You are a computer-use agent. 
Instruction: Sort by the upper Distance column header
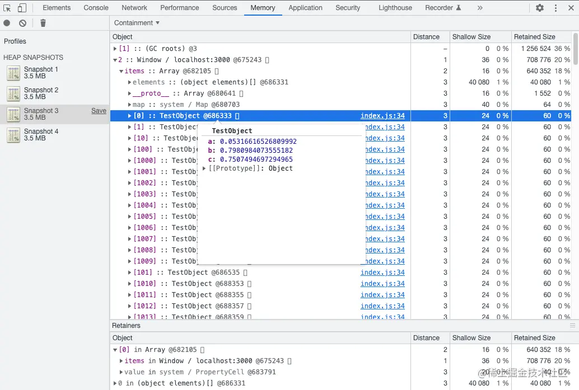[430, 37]
